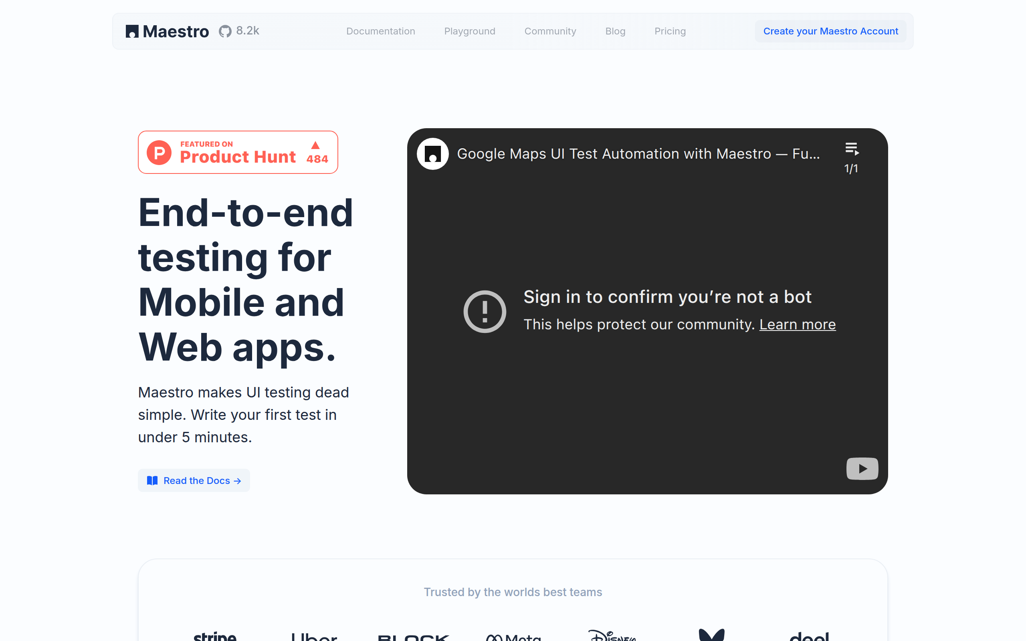Image resolution: width=1026 pixels, height=641 pixels.
Task: Click Create your Maestro Account button
Action: point(830,31)
